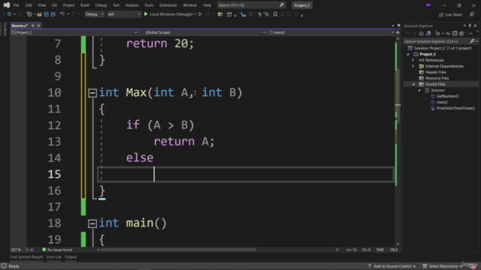This screenshot has height=270, width=481.
Task: Click No issues found indicator
Action: (57, 250)
